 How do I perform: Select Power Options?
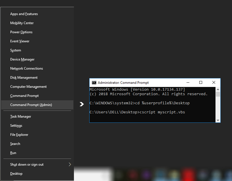(21, 32)
